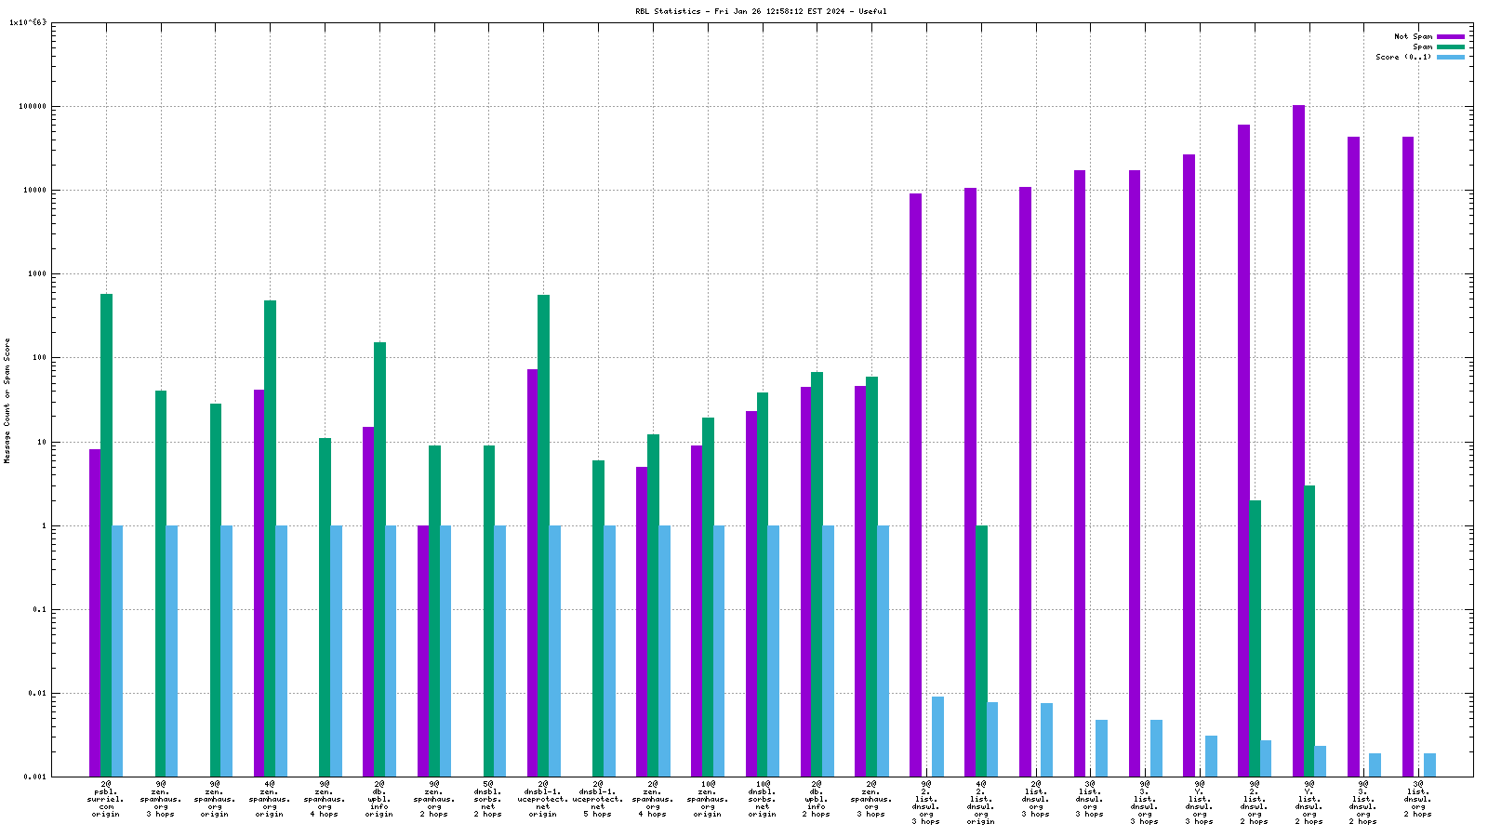Click the purple Not Spam legend swatch
This screenshot has height=837, width=1488.
pyautogui.click(x=1450, y=36)
